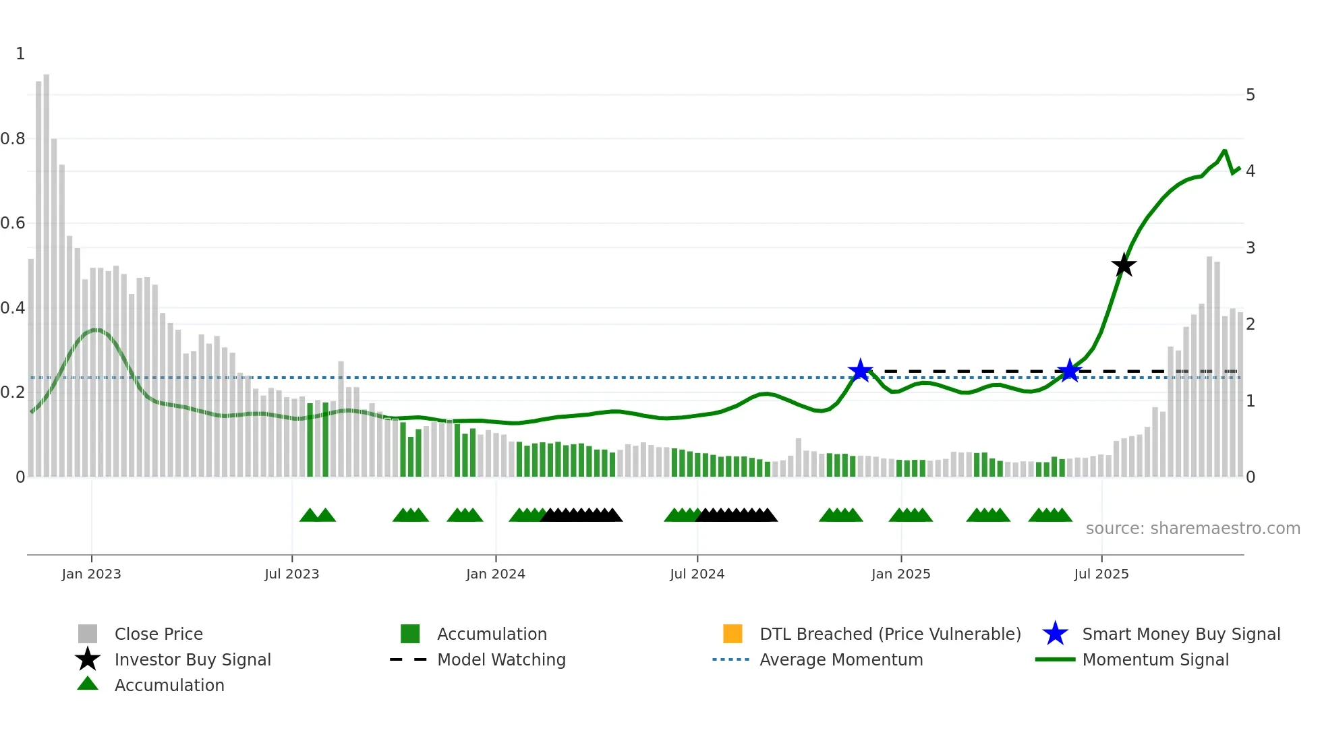Screen dimensions: 1322x743
Task: Click the first blue Smart Money star on chart
Action: coord(860,370)
